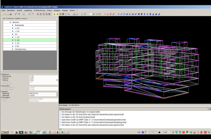The width and height of the screenshot is (211, 139).
Task: Open the Nutzung dropdown
Action: [x=57, y=80]
